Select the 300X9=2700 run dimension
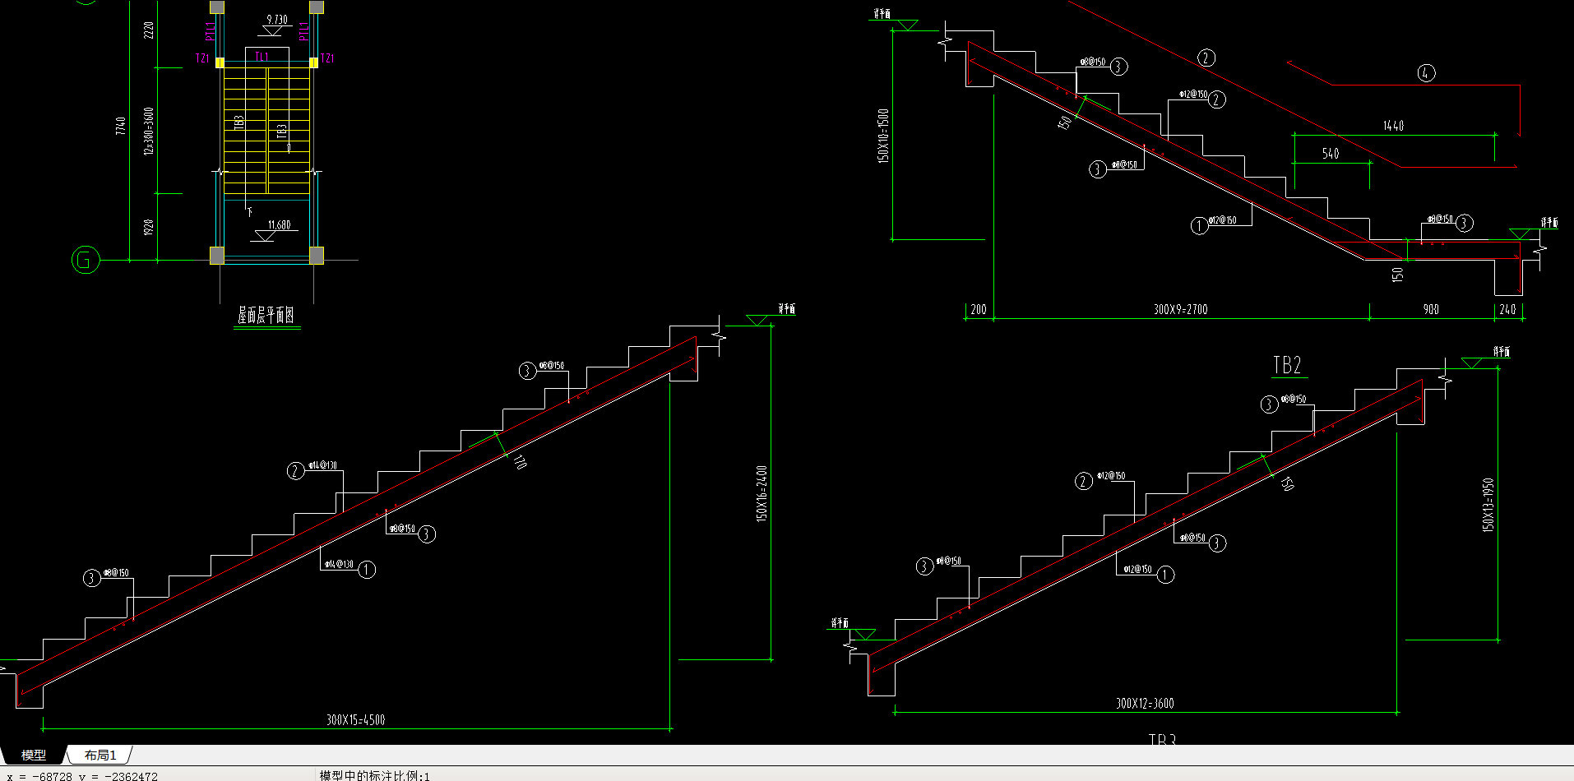Image resolution: width=1574 pixels, height=781 pixels. coord(1180,309)
